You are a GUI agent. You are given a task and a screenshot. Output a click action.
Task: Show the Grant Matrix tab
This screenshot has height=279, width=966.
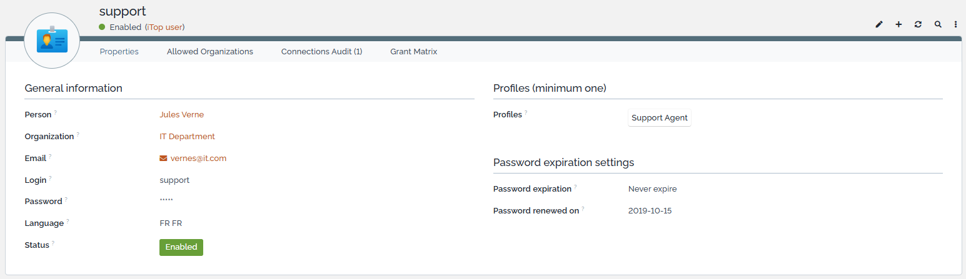click(x=414, y=52)
